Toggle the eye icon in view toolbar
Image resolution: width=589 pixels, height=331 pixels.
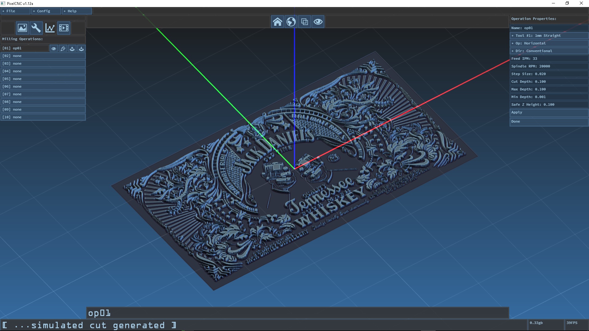point(318,22)
